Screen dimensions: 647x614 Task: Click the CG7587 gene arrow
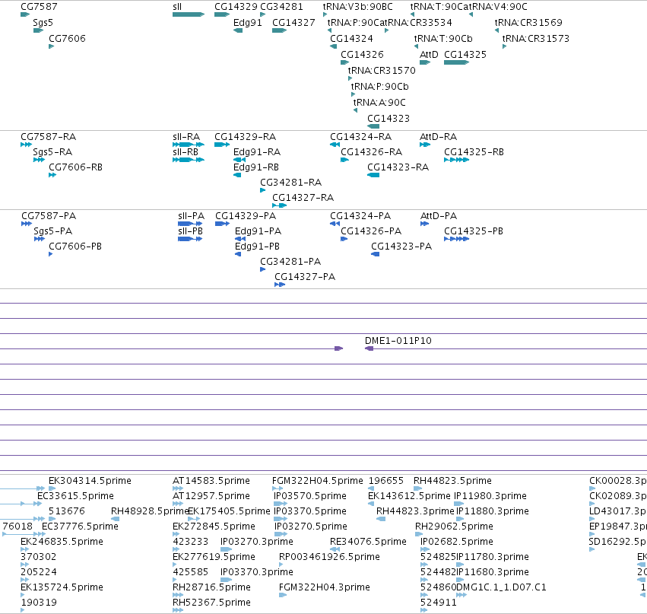pyautogui.click(x=25, y=14)
